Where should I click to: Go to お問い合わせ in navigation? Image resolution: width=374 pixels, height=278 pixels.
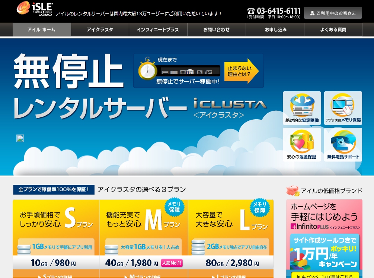pos(217,29)
